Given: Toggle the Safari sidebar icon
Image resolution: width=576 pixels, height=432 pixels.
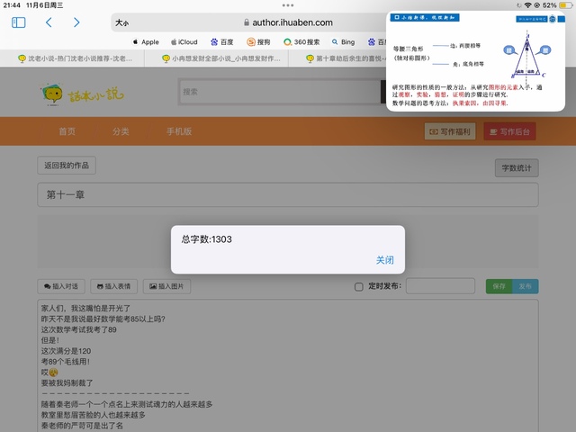Looking at the screenshot, I should 18,22.
